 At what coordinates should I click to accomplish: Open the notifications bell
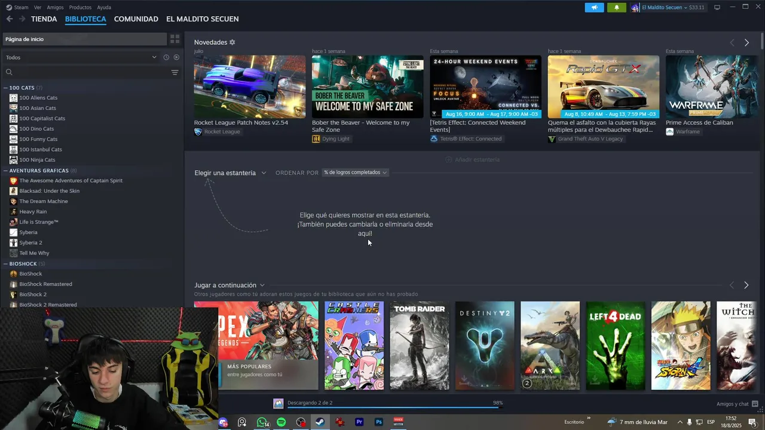click(x=617, y=7)
